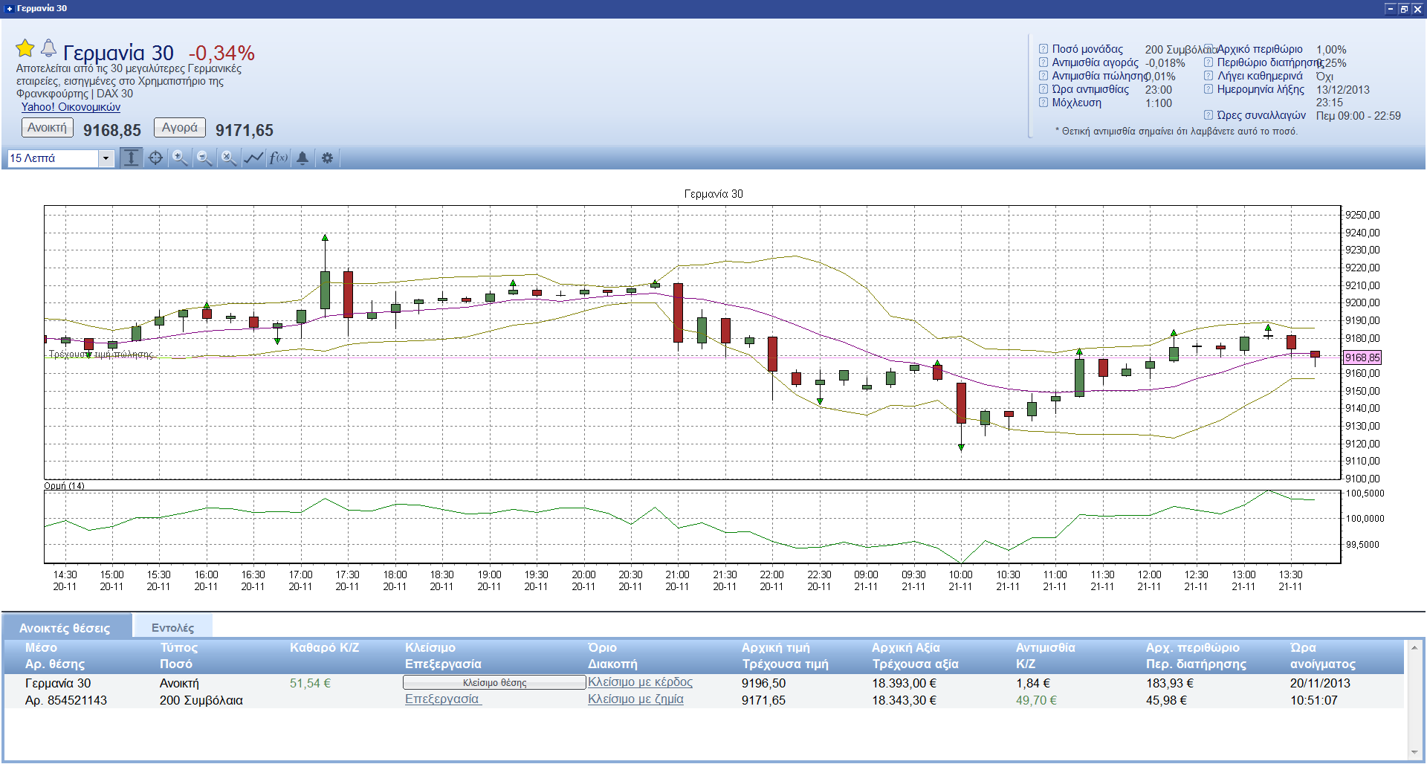The image size is (1427, 764).
Task: Click the Αντιμισθία value 1,84 €
Action: tap(1033, 683)
